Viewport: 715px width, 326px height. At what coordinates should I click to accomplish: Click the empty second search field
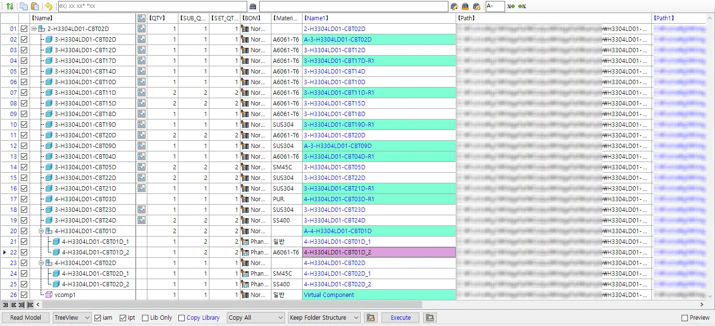353,6
